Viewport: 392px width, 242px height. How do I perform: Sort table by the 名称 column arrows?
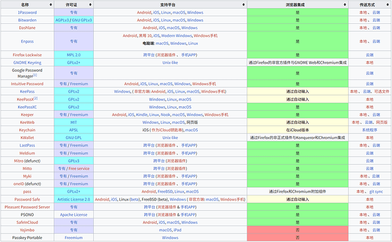(x=51, y=5)
